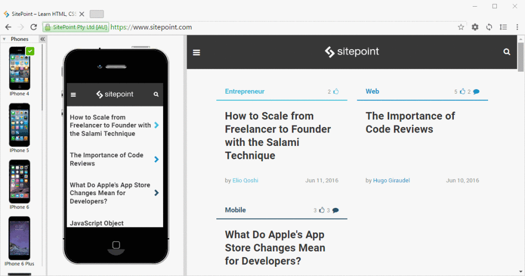Screen dimensions: 525x276
Task: Like the Entrepreneur article with thumbs-up
Action: [336, 92]
